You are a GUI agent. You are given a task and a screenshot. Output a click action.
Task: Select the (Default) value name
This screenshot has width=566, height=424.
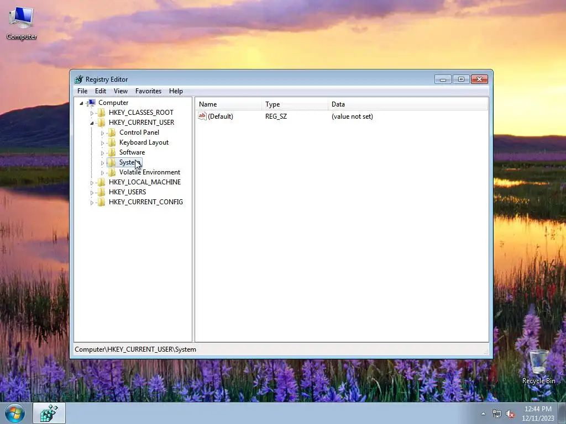click(x=221, y=116)
